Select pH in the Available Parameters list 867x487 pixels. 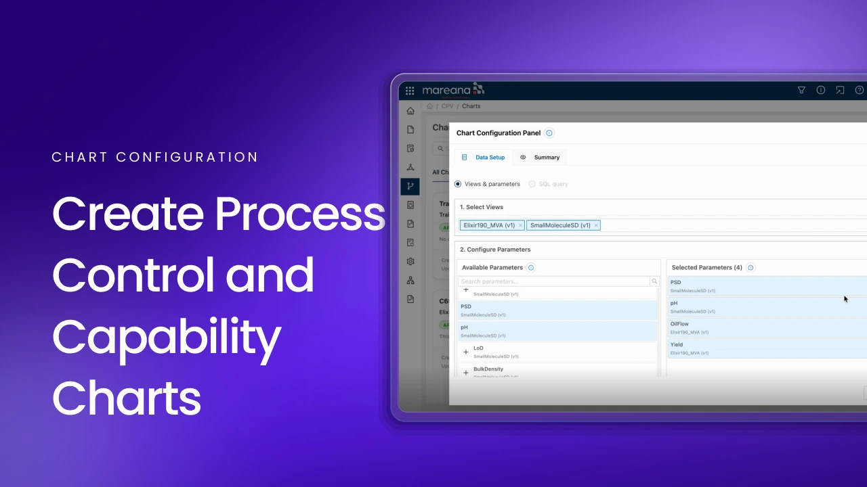pos(557,331)
